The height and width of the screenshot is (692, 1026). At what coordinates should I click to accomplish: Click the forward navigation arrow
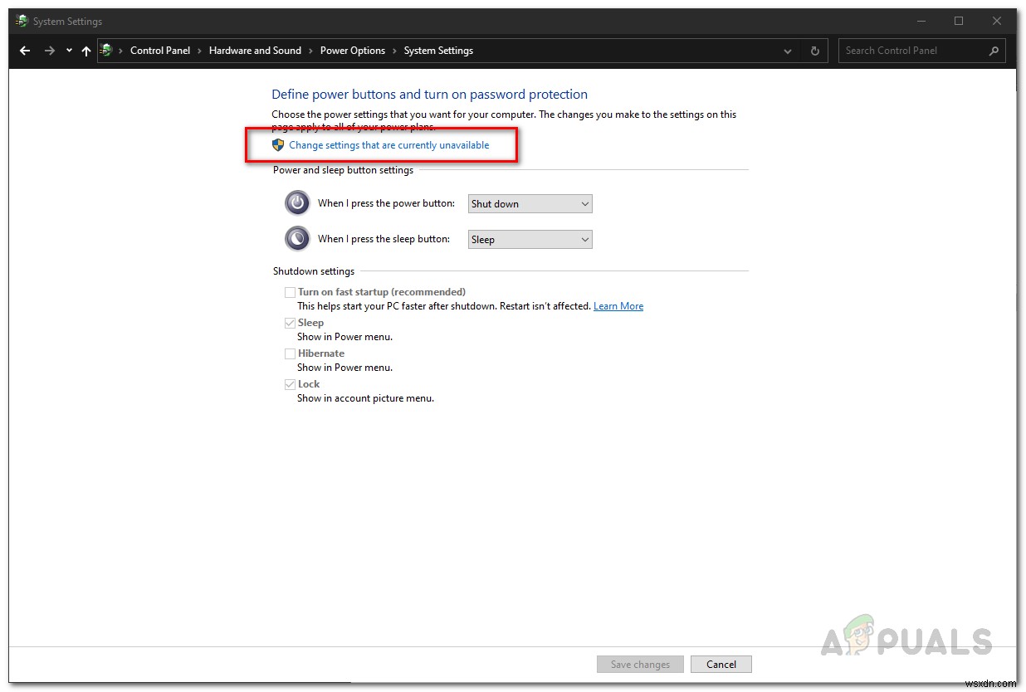[x=47, y=51]
